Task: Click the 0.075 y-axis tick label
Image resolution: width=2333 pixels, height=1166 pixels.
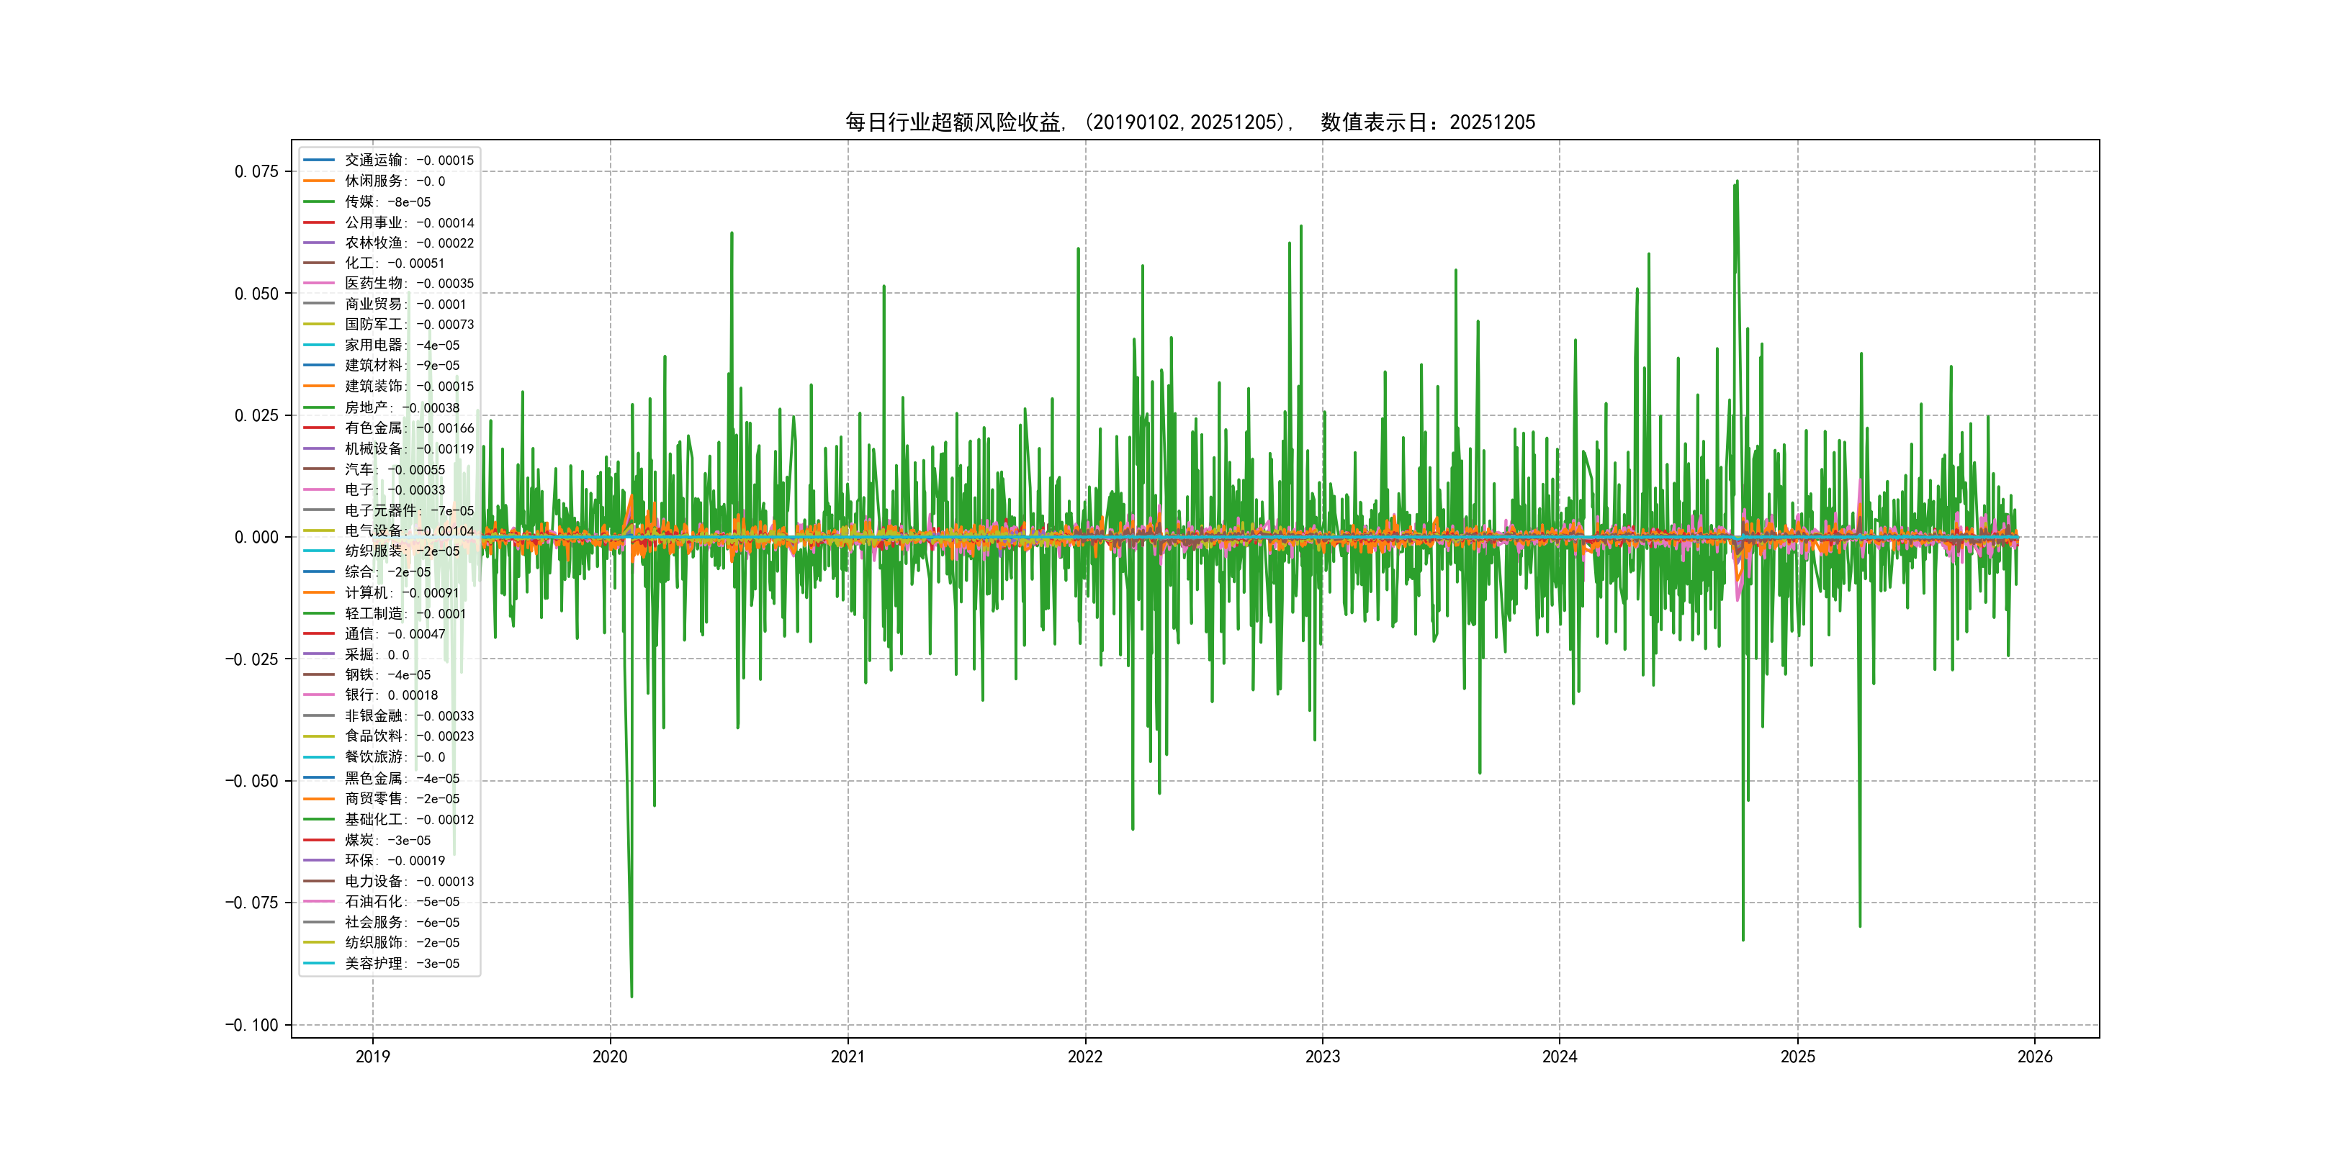Action: [x=256, y=172]
